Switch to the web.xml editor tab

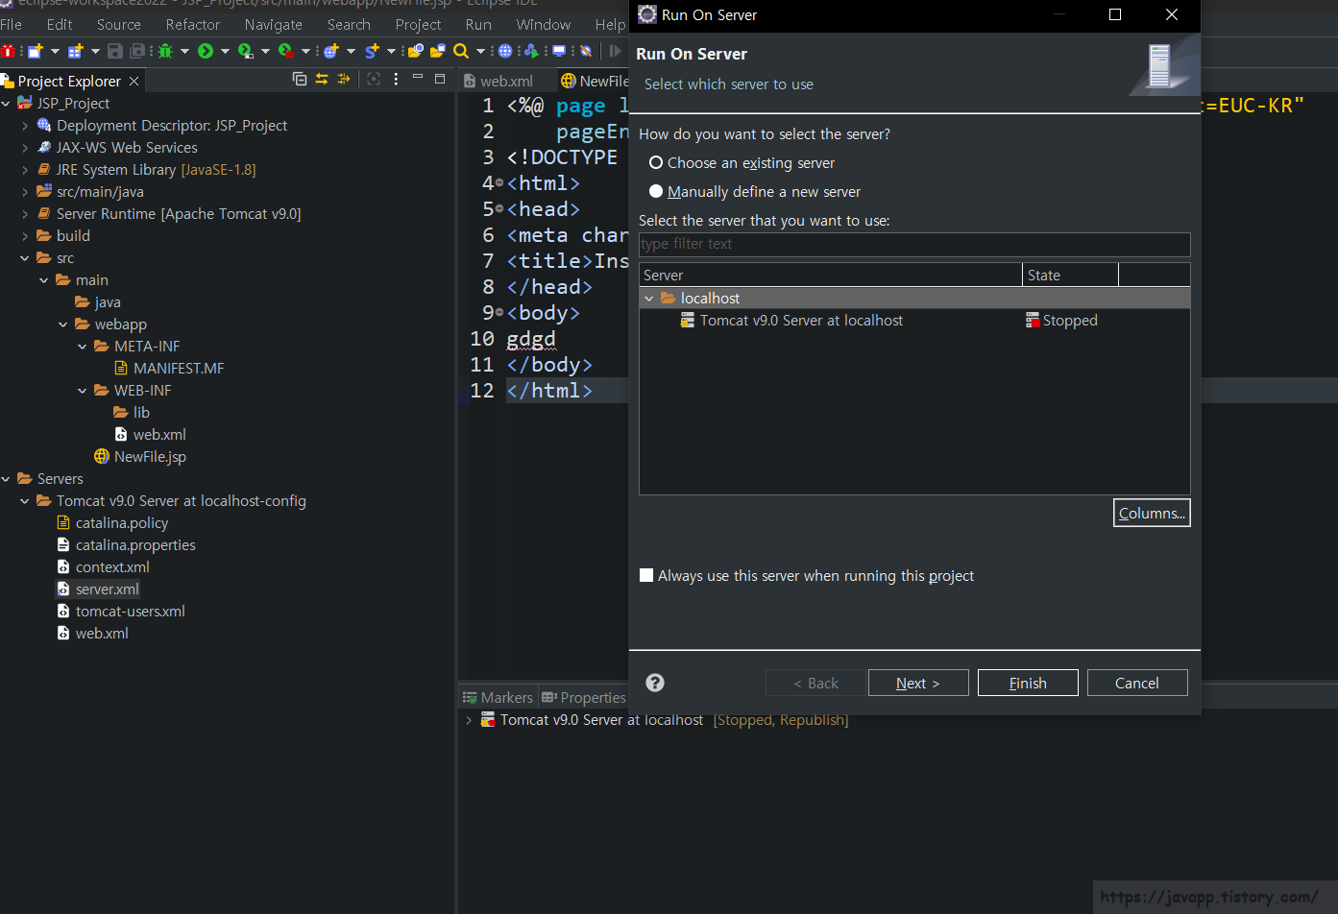(x=498, y=82)
